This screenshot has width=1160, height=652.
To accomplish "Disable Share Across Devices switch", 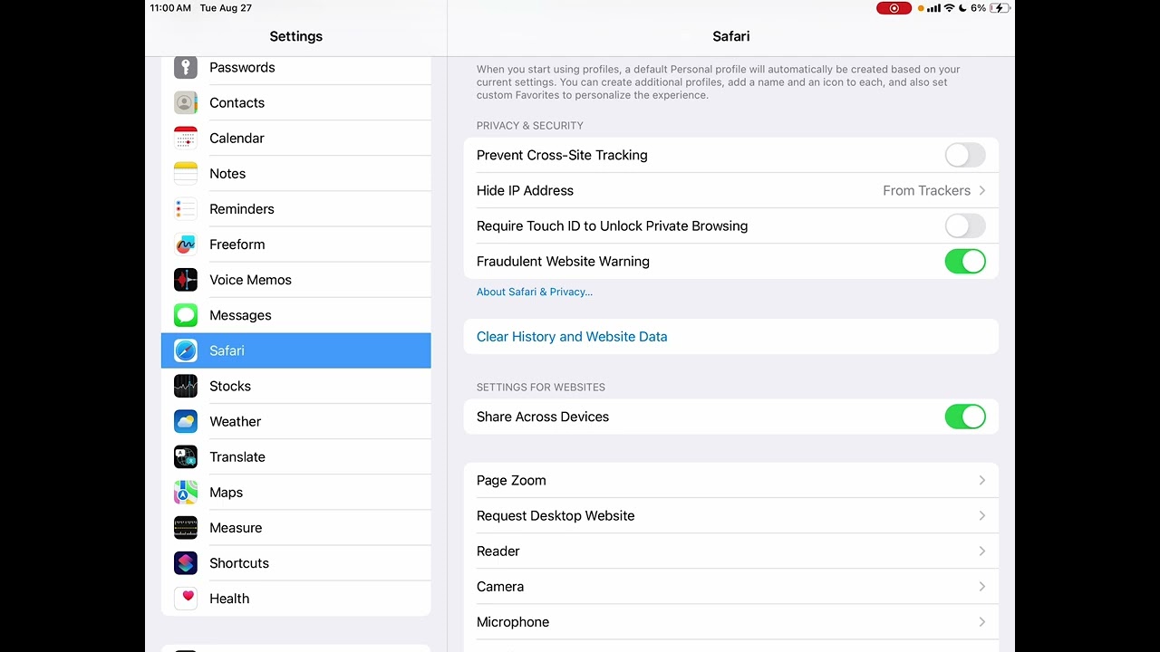I will 964,417.
